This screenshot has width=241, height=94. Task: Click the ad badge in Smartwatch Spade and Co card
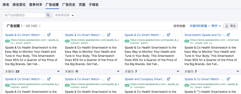(x=187, y=41)
